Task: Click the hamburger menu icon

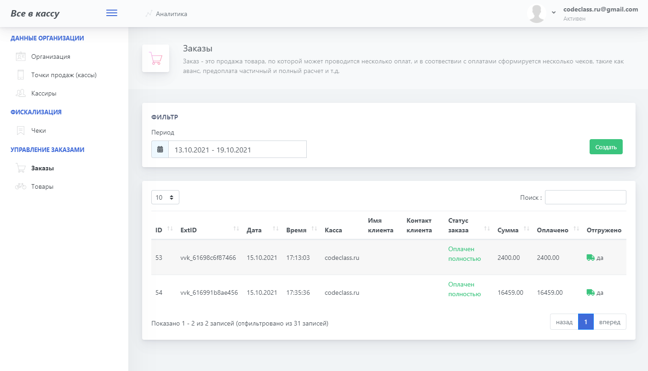Action: pos(112,13)
